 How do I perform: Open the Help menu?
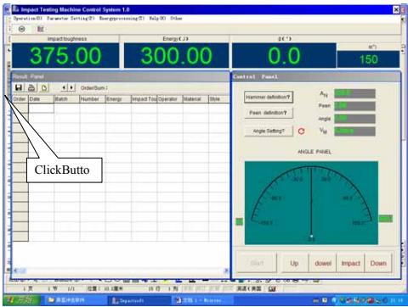coord(157,19)
